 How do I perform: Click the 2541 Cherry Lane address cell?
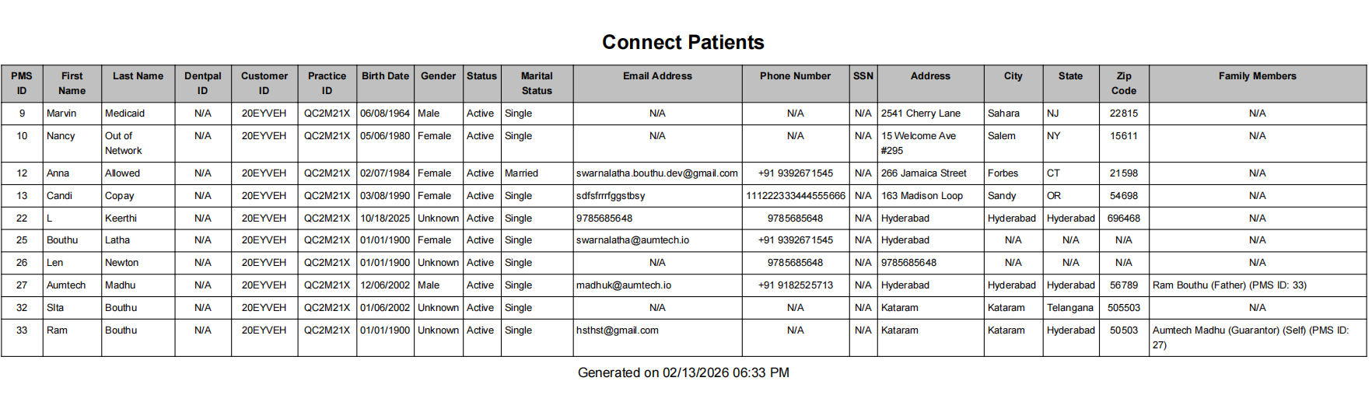(x=921, y=114)
